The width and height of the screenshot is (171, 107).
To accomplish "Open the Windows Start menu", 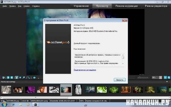I will (x=4, y=105).
